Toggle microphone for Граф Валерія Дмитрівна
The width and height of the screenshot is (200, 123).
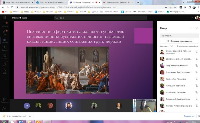tap(196, 65)
